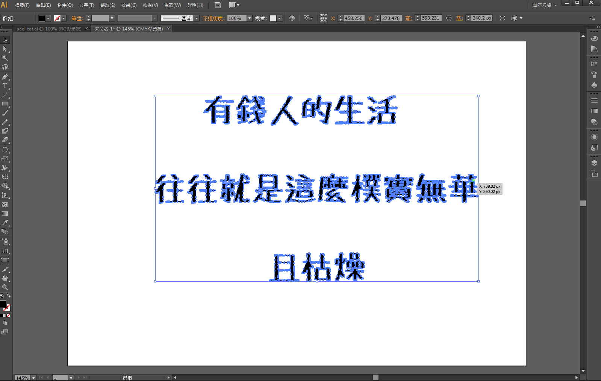Select the Artboard tool
601x381 pixels.
tap(5, 260)
